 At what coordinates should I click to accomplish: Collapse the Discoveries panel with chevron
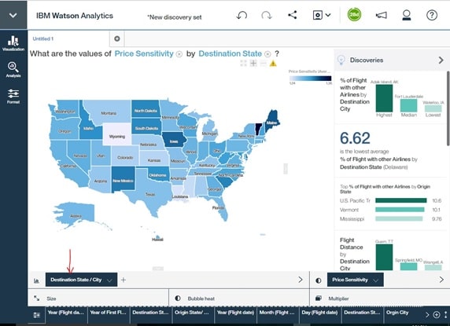coord(441,60)
